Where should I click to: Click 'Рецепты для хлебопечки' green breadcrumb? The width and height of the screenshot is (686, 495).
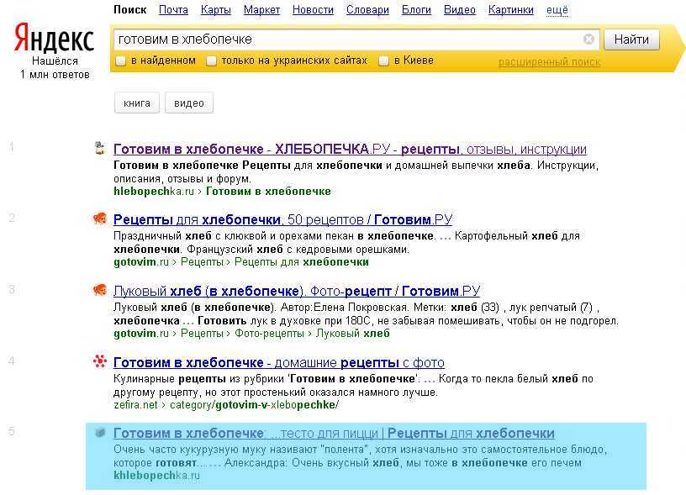(x=302, y=262)
